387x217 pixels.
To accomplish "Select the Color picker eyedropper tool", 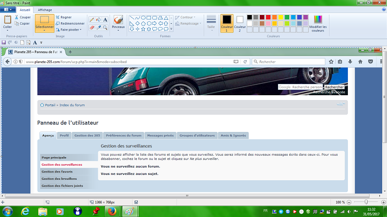I will (x=99, y=28).
